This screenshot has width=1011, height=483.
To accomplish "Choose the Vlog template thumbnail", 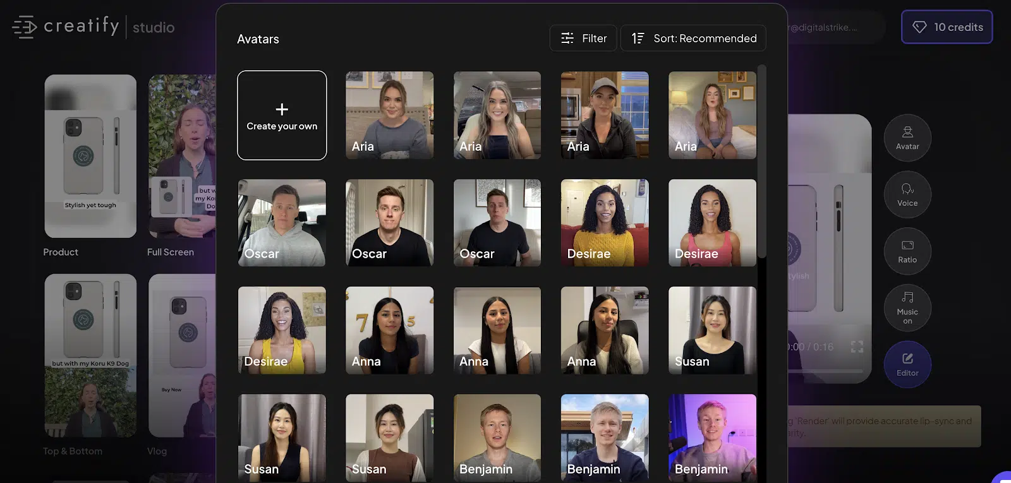I will [182, 355].
